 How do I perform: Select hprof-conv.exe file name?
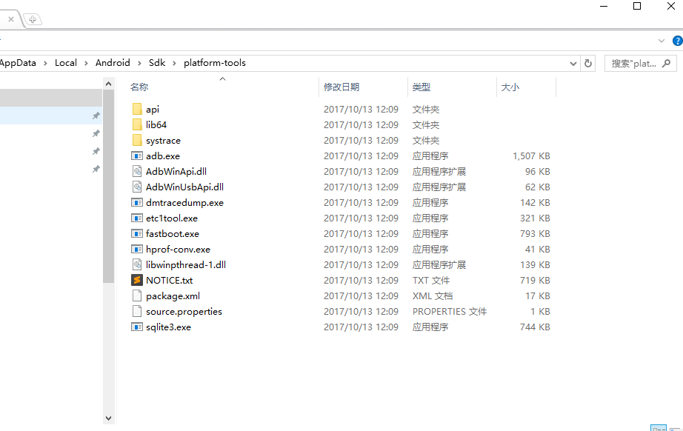178,250
